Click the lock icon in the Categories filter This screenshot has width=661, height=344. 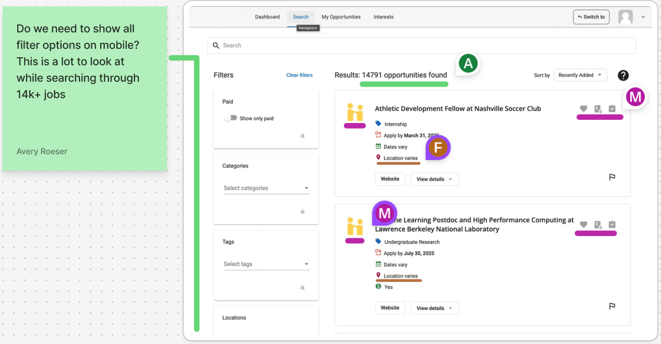302,212
